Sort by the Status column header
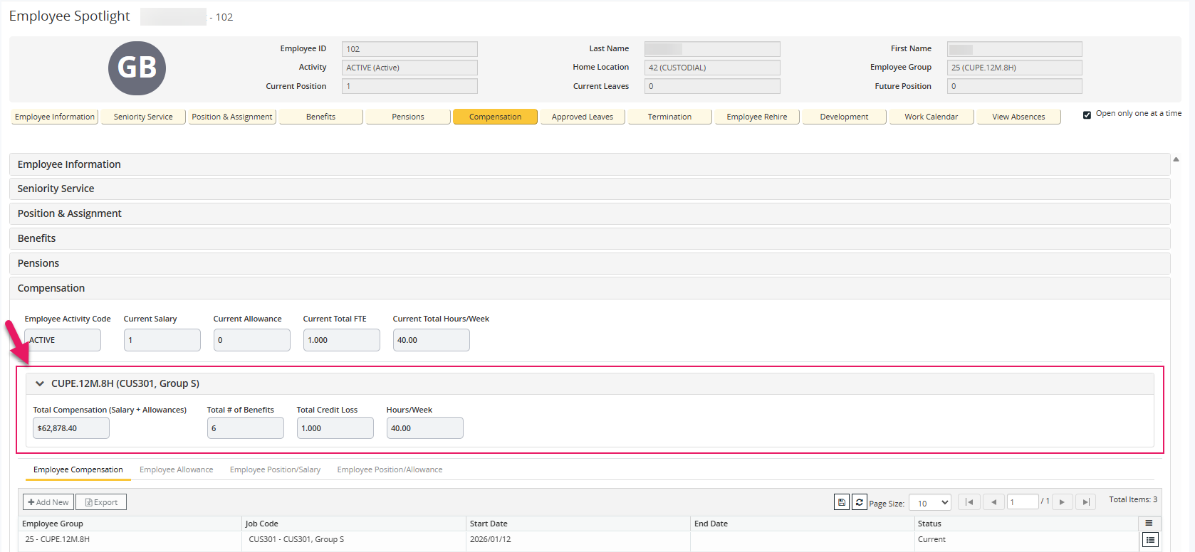 (x=1026, y=524)
